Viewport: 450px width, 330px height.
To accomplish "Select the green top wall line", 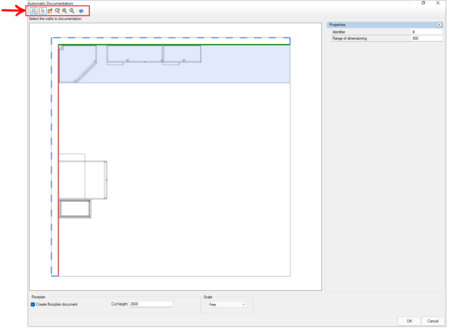I will (174, 45).
